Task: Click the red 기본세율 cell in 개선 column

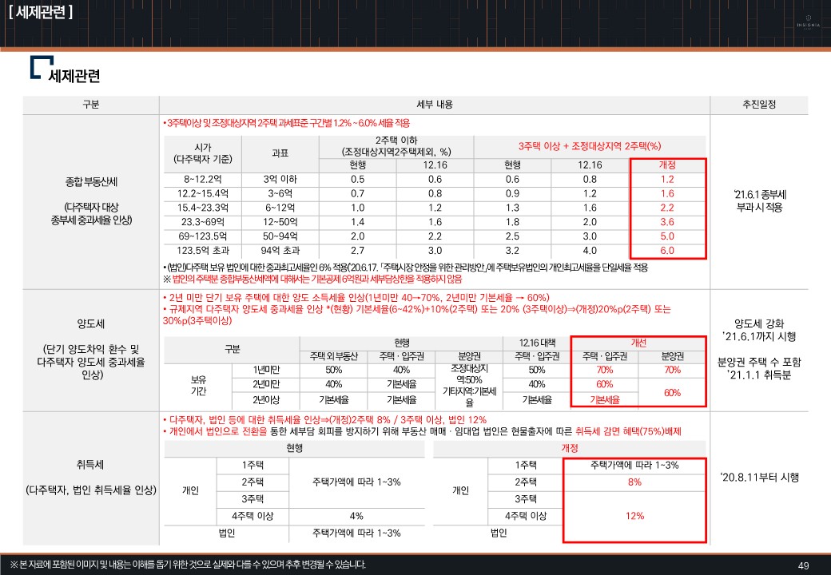Action: [605, 399]
